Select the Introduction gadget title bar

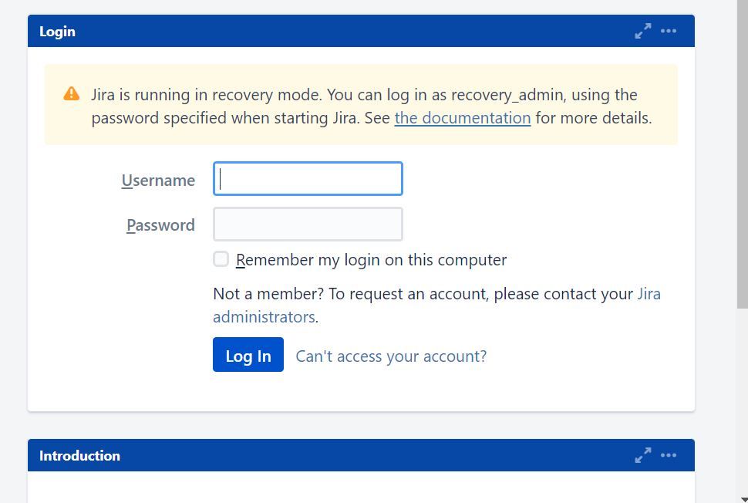point(308,455)
